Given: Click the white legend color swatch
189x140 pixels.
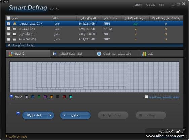Looking at the screenshot, I should tap(26, 97).
